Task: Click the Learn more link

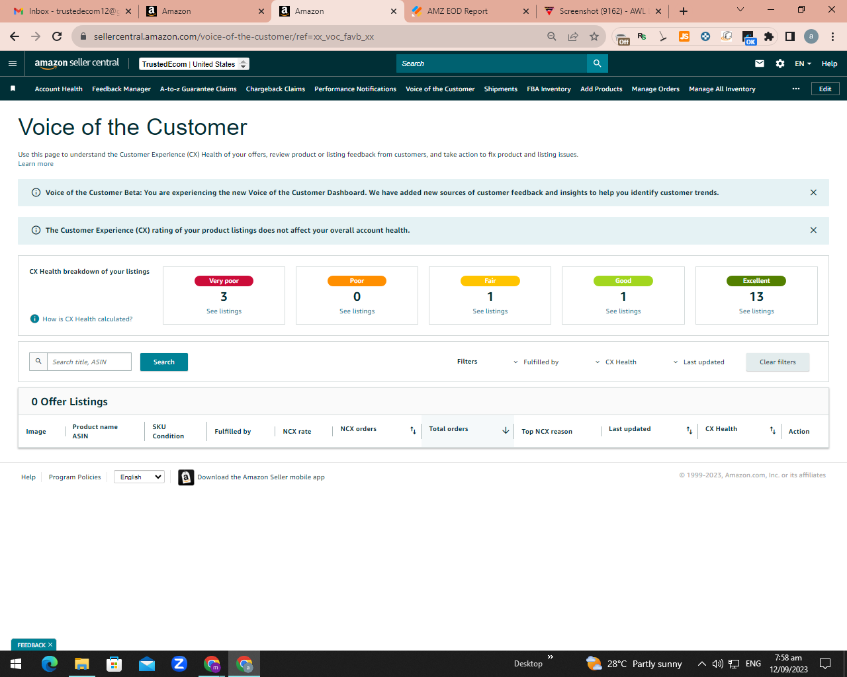Action: click(x=36, y=164)
